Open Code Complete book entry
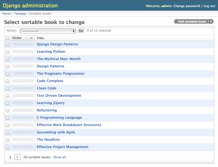218x167 pixels. (50, 81)
